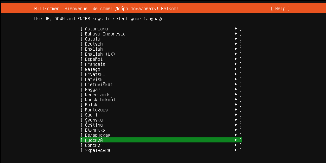Pick Français in the language list
The width and height of the screenshot is (326, 163).
95,64
